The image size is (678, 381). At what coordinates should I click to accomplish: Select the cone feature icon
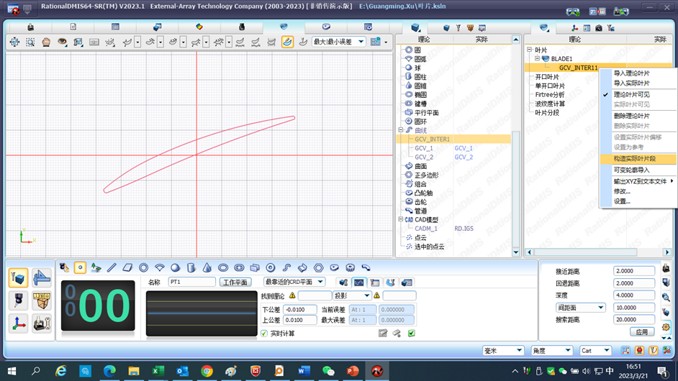click(207, 268)
